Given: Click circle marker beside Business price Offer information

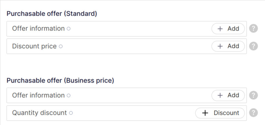Looking at the screenshot, I should 68,95.
